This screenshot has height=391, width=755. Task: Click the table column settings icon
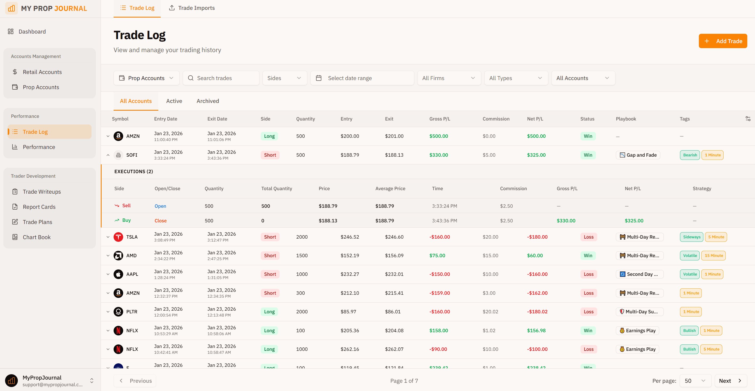[x=748, y=119]
